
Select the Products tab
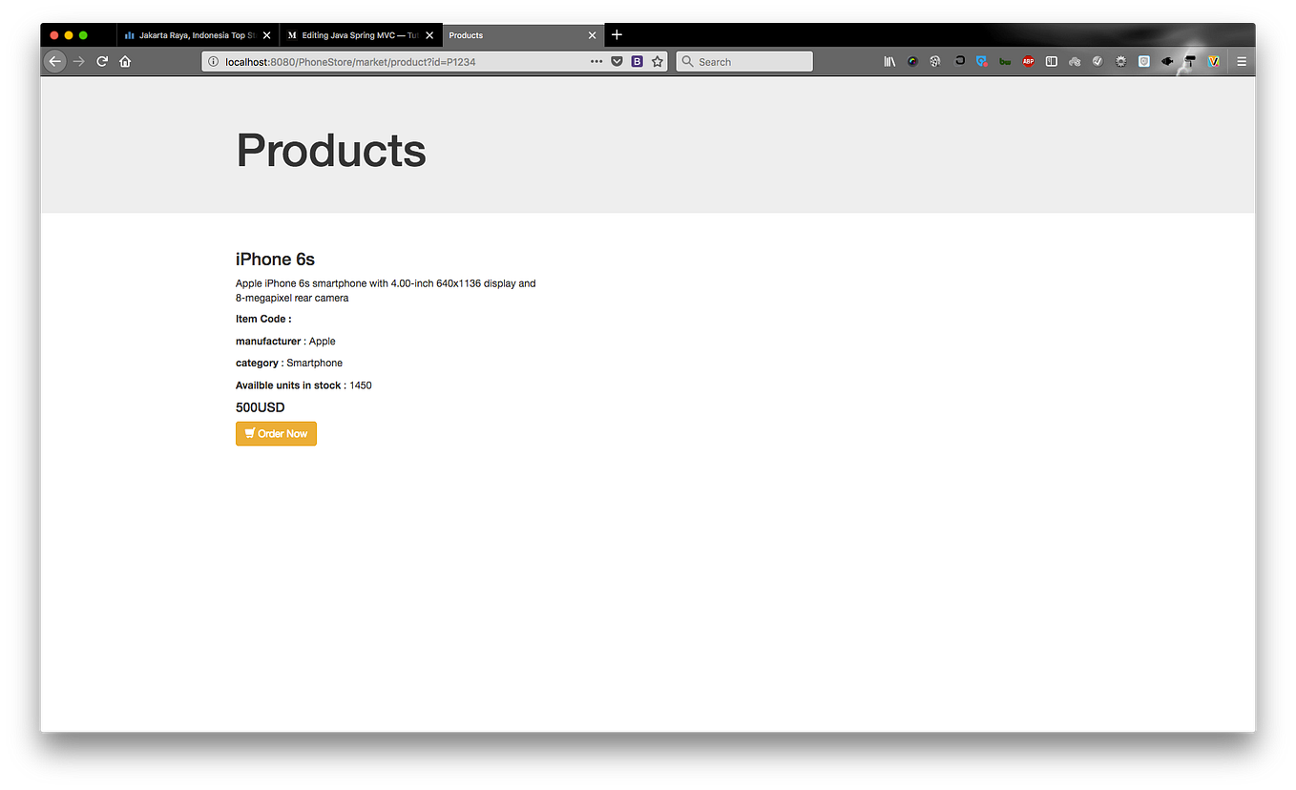pos(523,35)
